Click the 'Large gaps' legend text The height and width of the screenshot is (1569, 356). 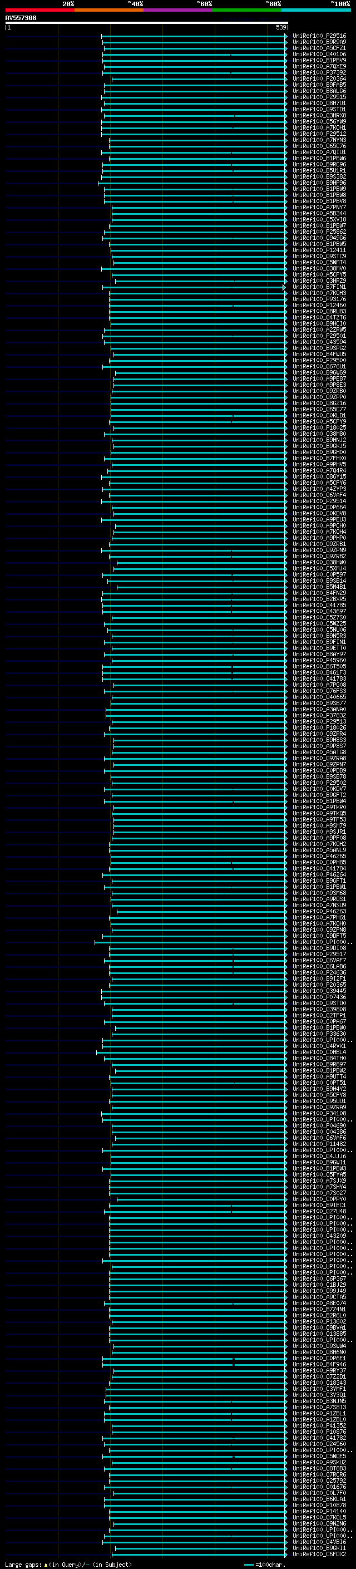(23, 1564)
